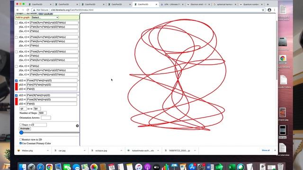The height and width of the screenshot is (170, 303).
Task: Enable the fourth surface with x=2*sin(u)
Action: (17, 66)
